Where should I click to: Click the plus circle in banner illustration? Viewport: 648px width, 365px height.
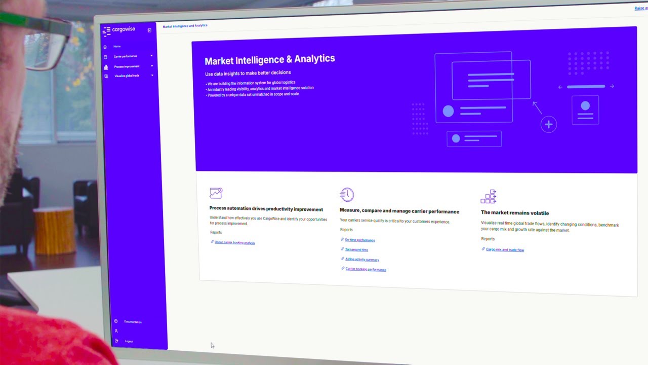tap(548, 124)
